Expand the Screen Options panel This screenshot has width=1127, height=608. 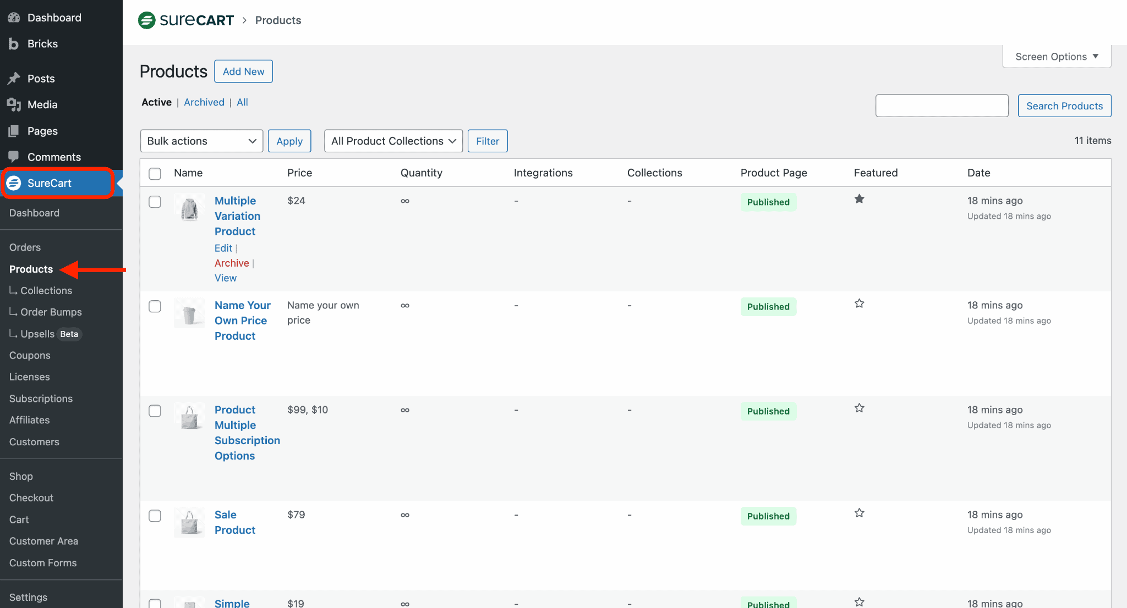pyautogui.click(x=1057, y=57)
